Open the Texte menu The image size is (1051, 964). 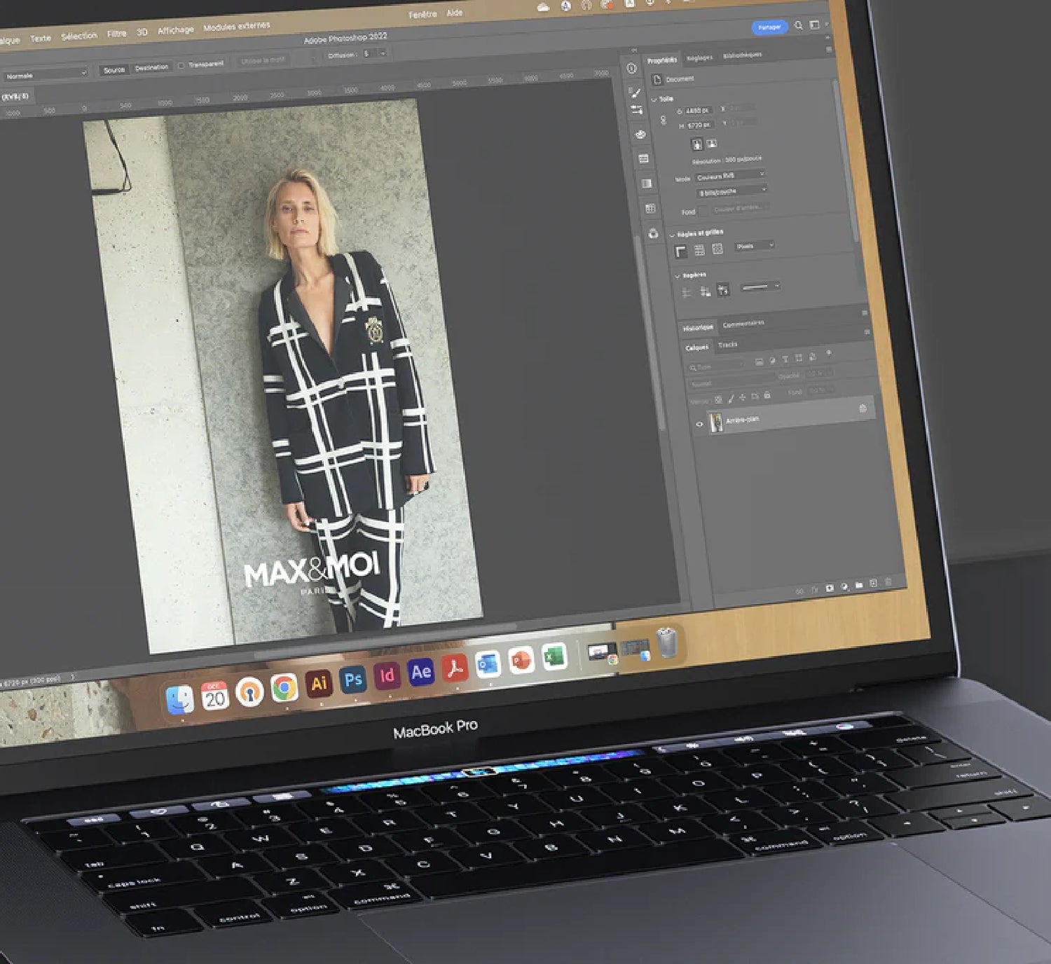point(41,39)
